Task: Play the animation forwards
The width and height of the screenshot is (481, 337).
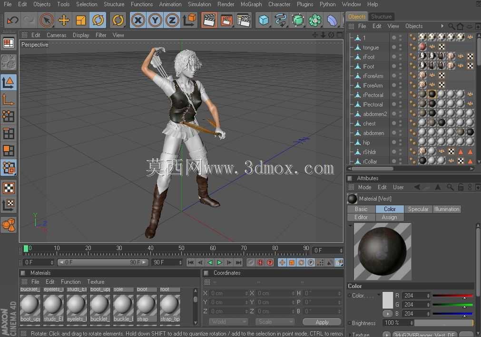Action: point(220,262)
